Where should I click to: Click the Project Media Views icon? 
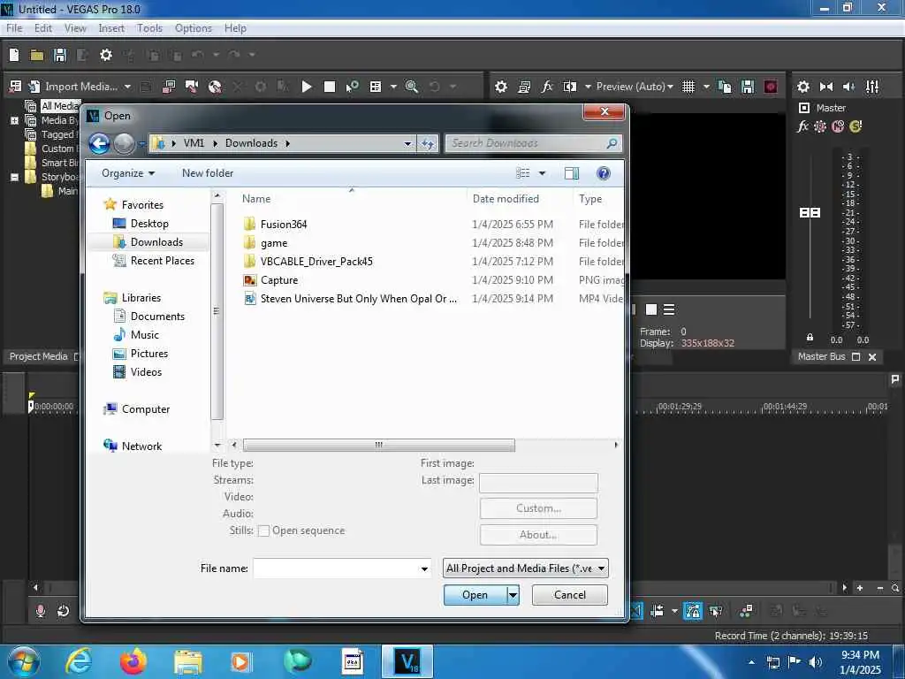pyautogui.click(x=376, y=87)
